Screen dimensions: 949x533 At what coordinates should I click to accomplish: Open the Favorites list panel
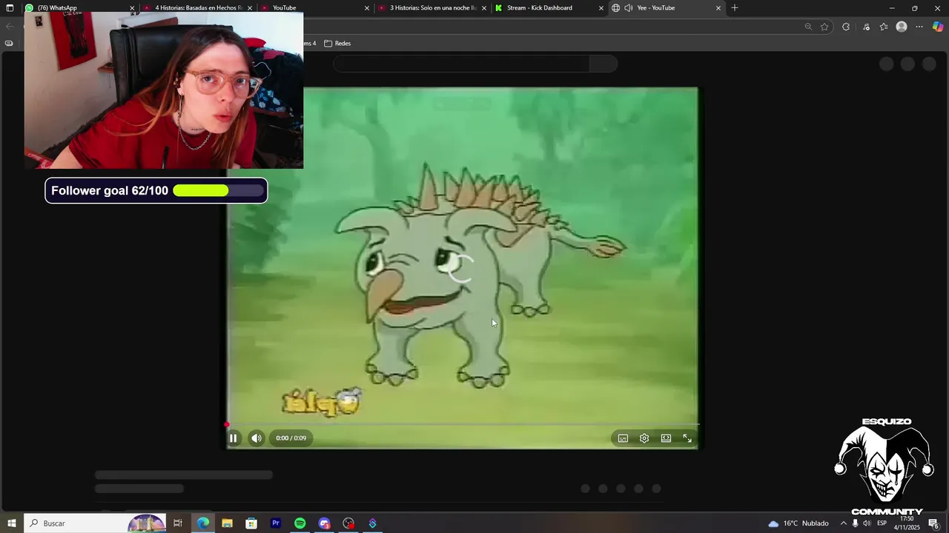(x=884, y=27)
